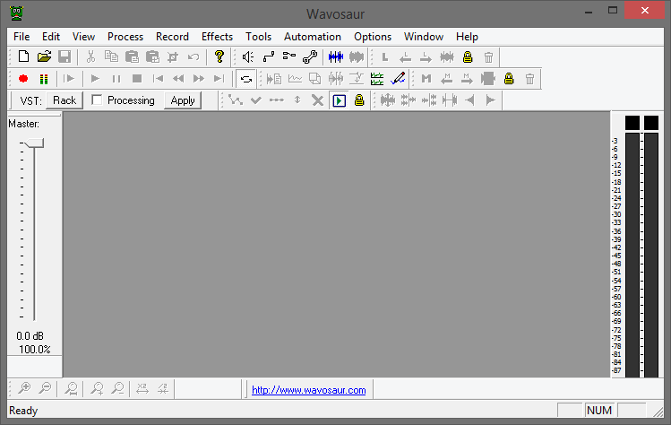Screen dimensions: 671x425
Task: Click the rewind button
Action: tap(178, 78)
